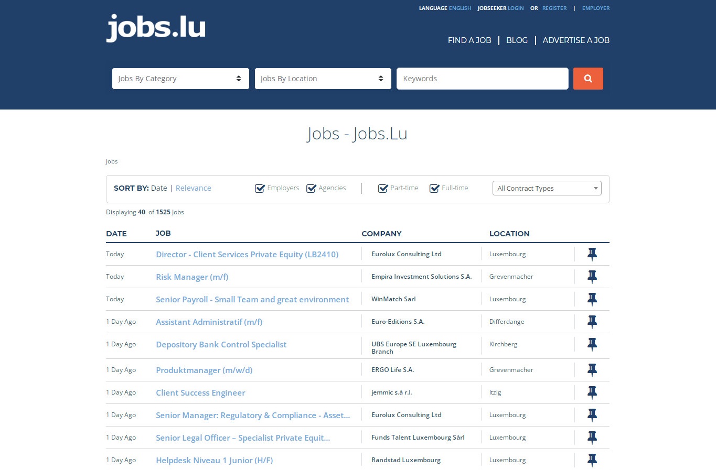Toggle the Agencies checkbox
The height and width of the screenshot is (470, 716).
click(x=311, y=189)
